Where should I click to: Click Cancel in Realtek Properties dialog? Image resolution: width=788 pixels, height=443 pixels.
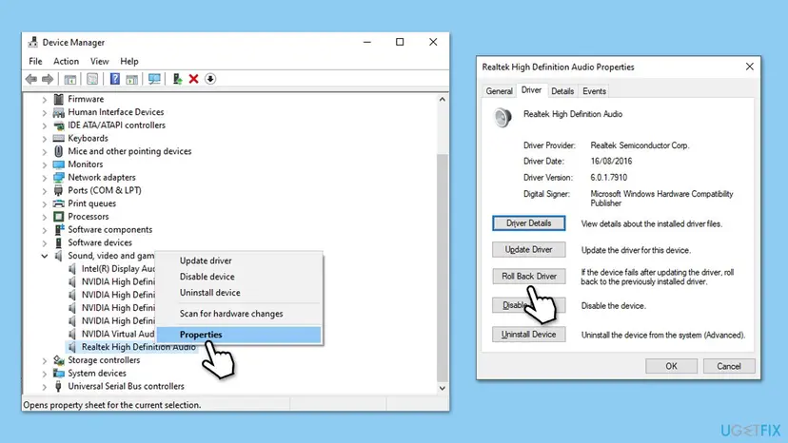click(x=729, y=366)
